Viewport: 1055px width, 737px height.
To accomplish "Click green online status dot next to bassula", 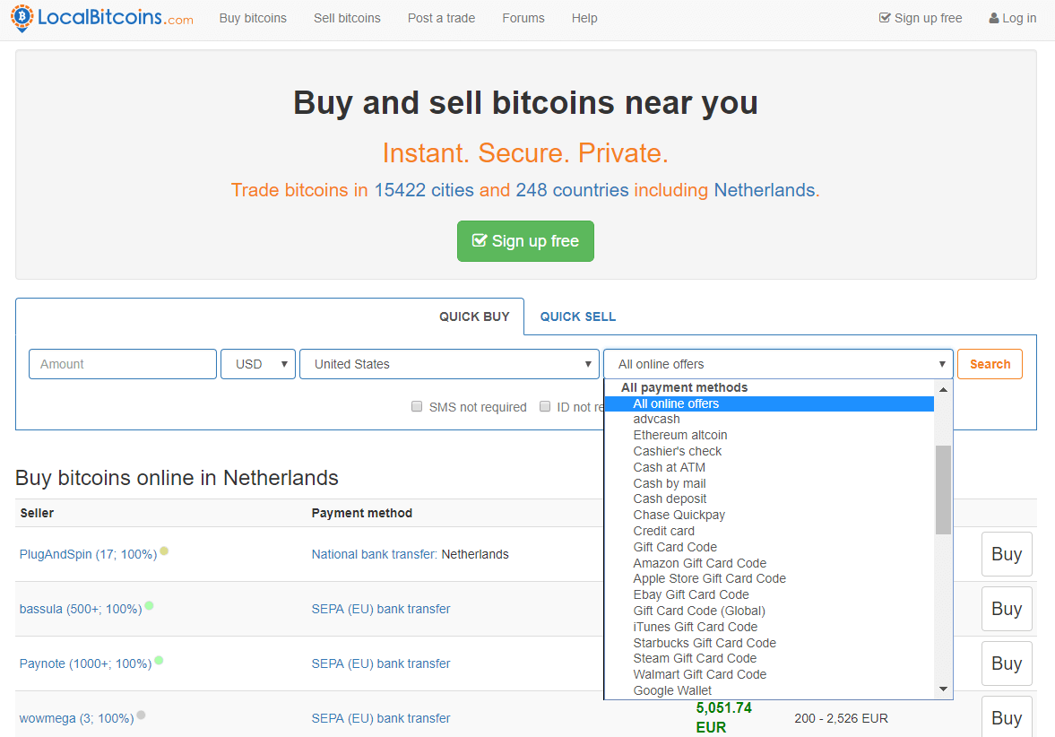I will coord(149,605).
